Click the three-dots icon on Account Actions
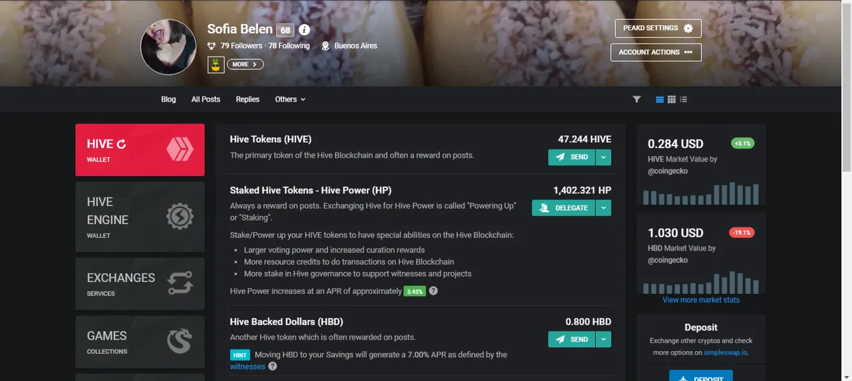 (x=688, y=52)
